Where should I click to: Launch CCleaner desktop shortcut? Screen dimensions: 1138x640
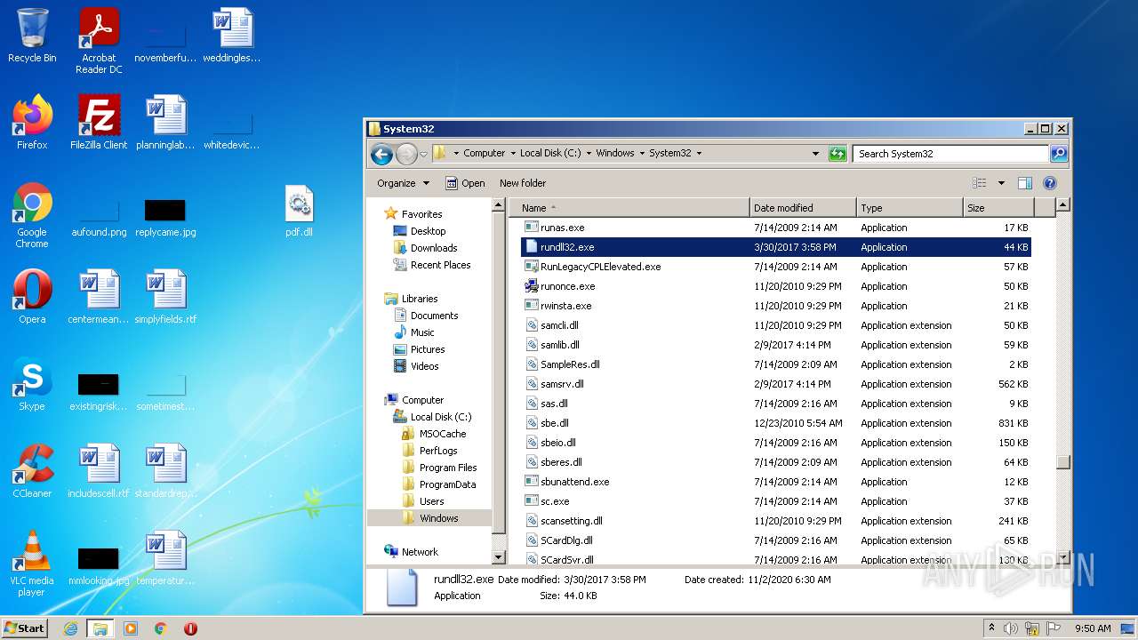click(x=32, y=470)
